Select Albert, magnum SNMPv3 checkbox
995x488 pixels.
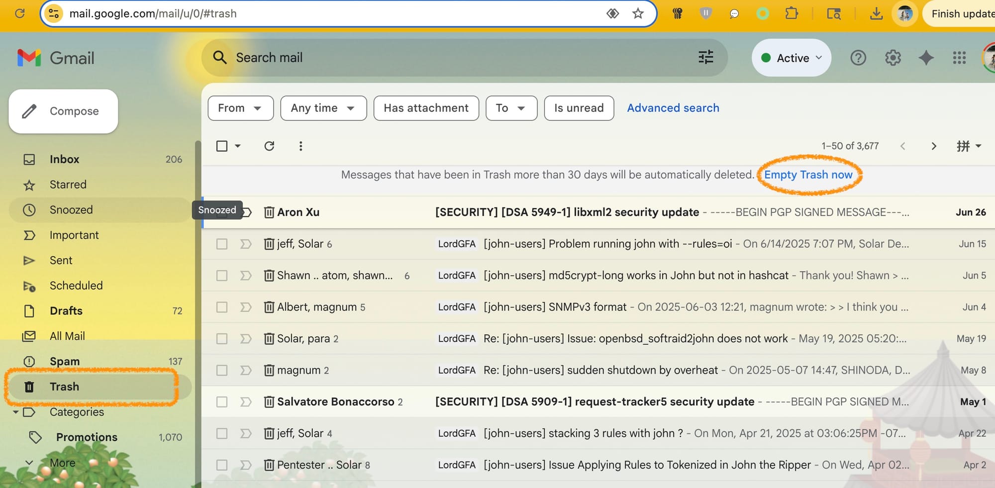[222, 307]
